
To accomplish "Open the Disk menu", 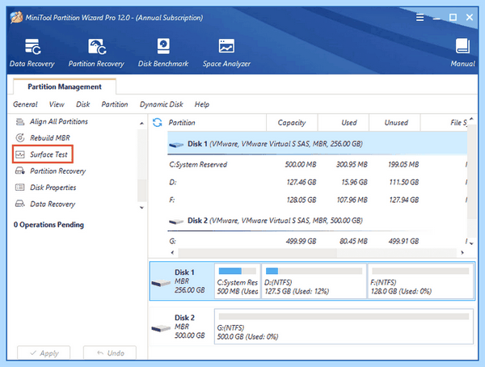I will [x=83, y=104].
